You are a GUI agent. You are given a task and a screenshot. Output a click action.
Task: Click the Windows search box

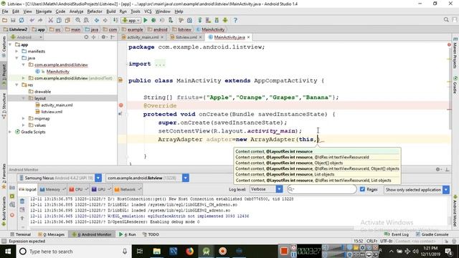(73, 252)
